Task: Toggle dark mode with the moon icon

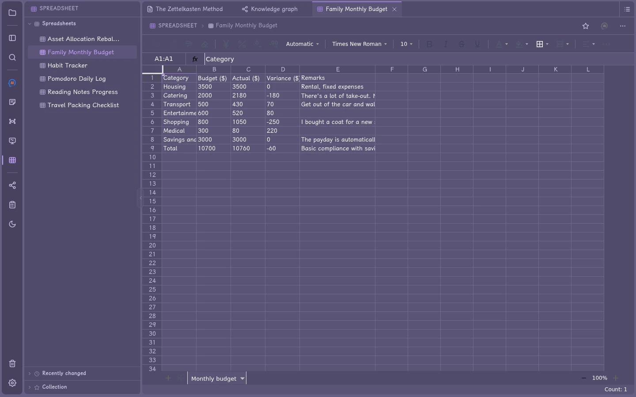Action: pyautogui.click(x=12, y=224)
